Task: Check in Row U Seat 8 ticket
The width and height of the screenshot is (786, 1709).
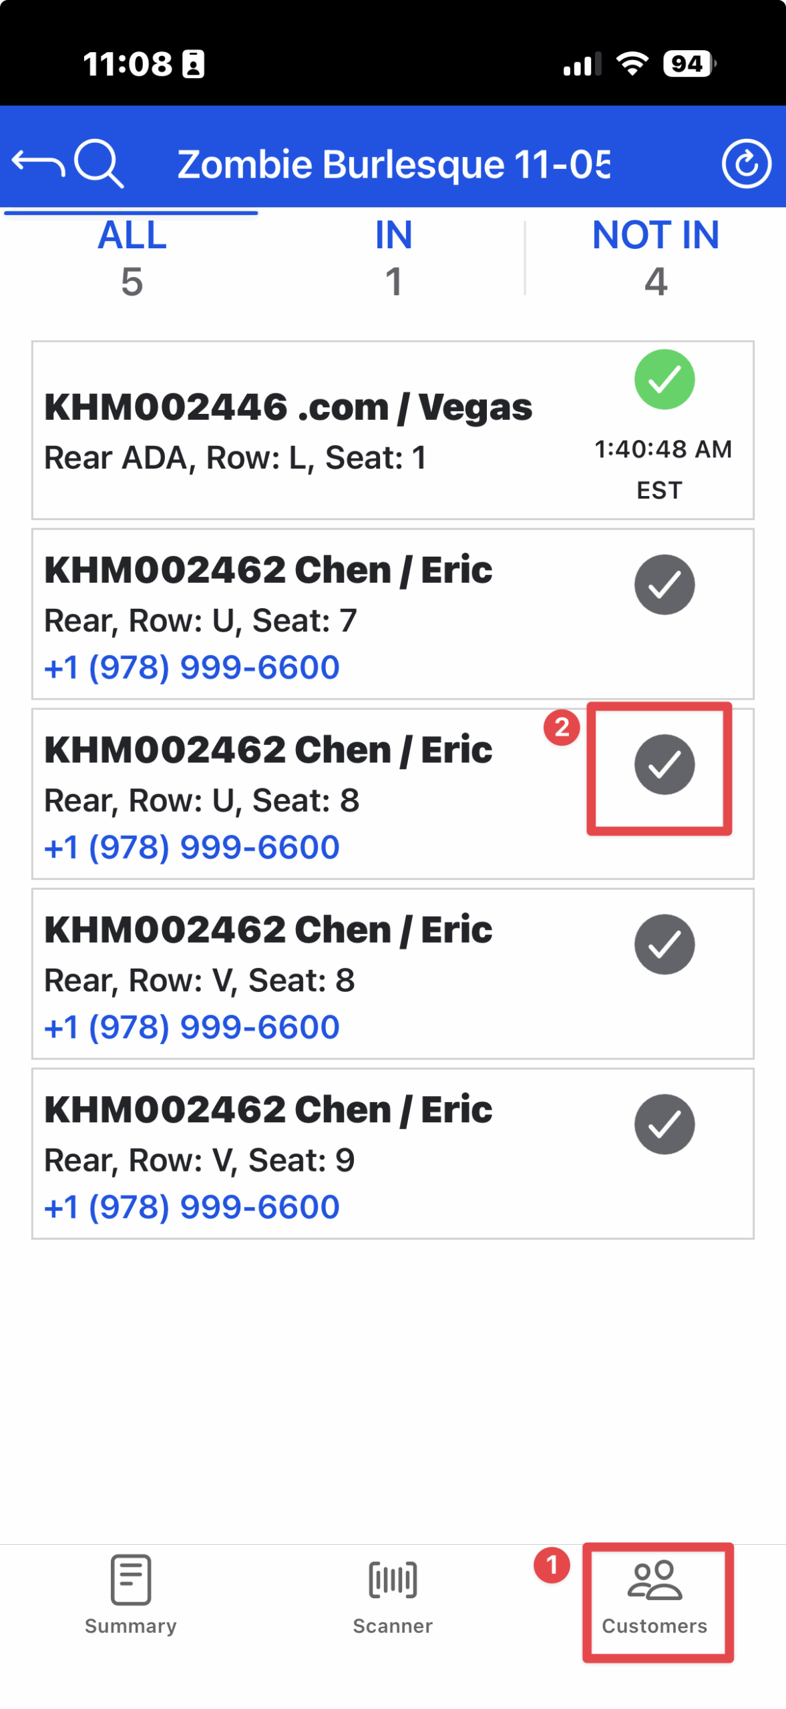Action: pyautogui.click(x=664, y=765)
